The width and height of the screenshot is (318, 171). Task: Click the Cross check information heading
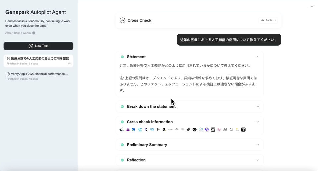[x=150, y=122]
